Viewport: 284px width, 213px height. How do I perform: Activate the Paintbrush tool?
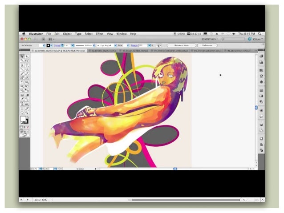click(22, 73)
